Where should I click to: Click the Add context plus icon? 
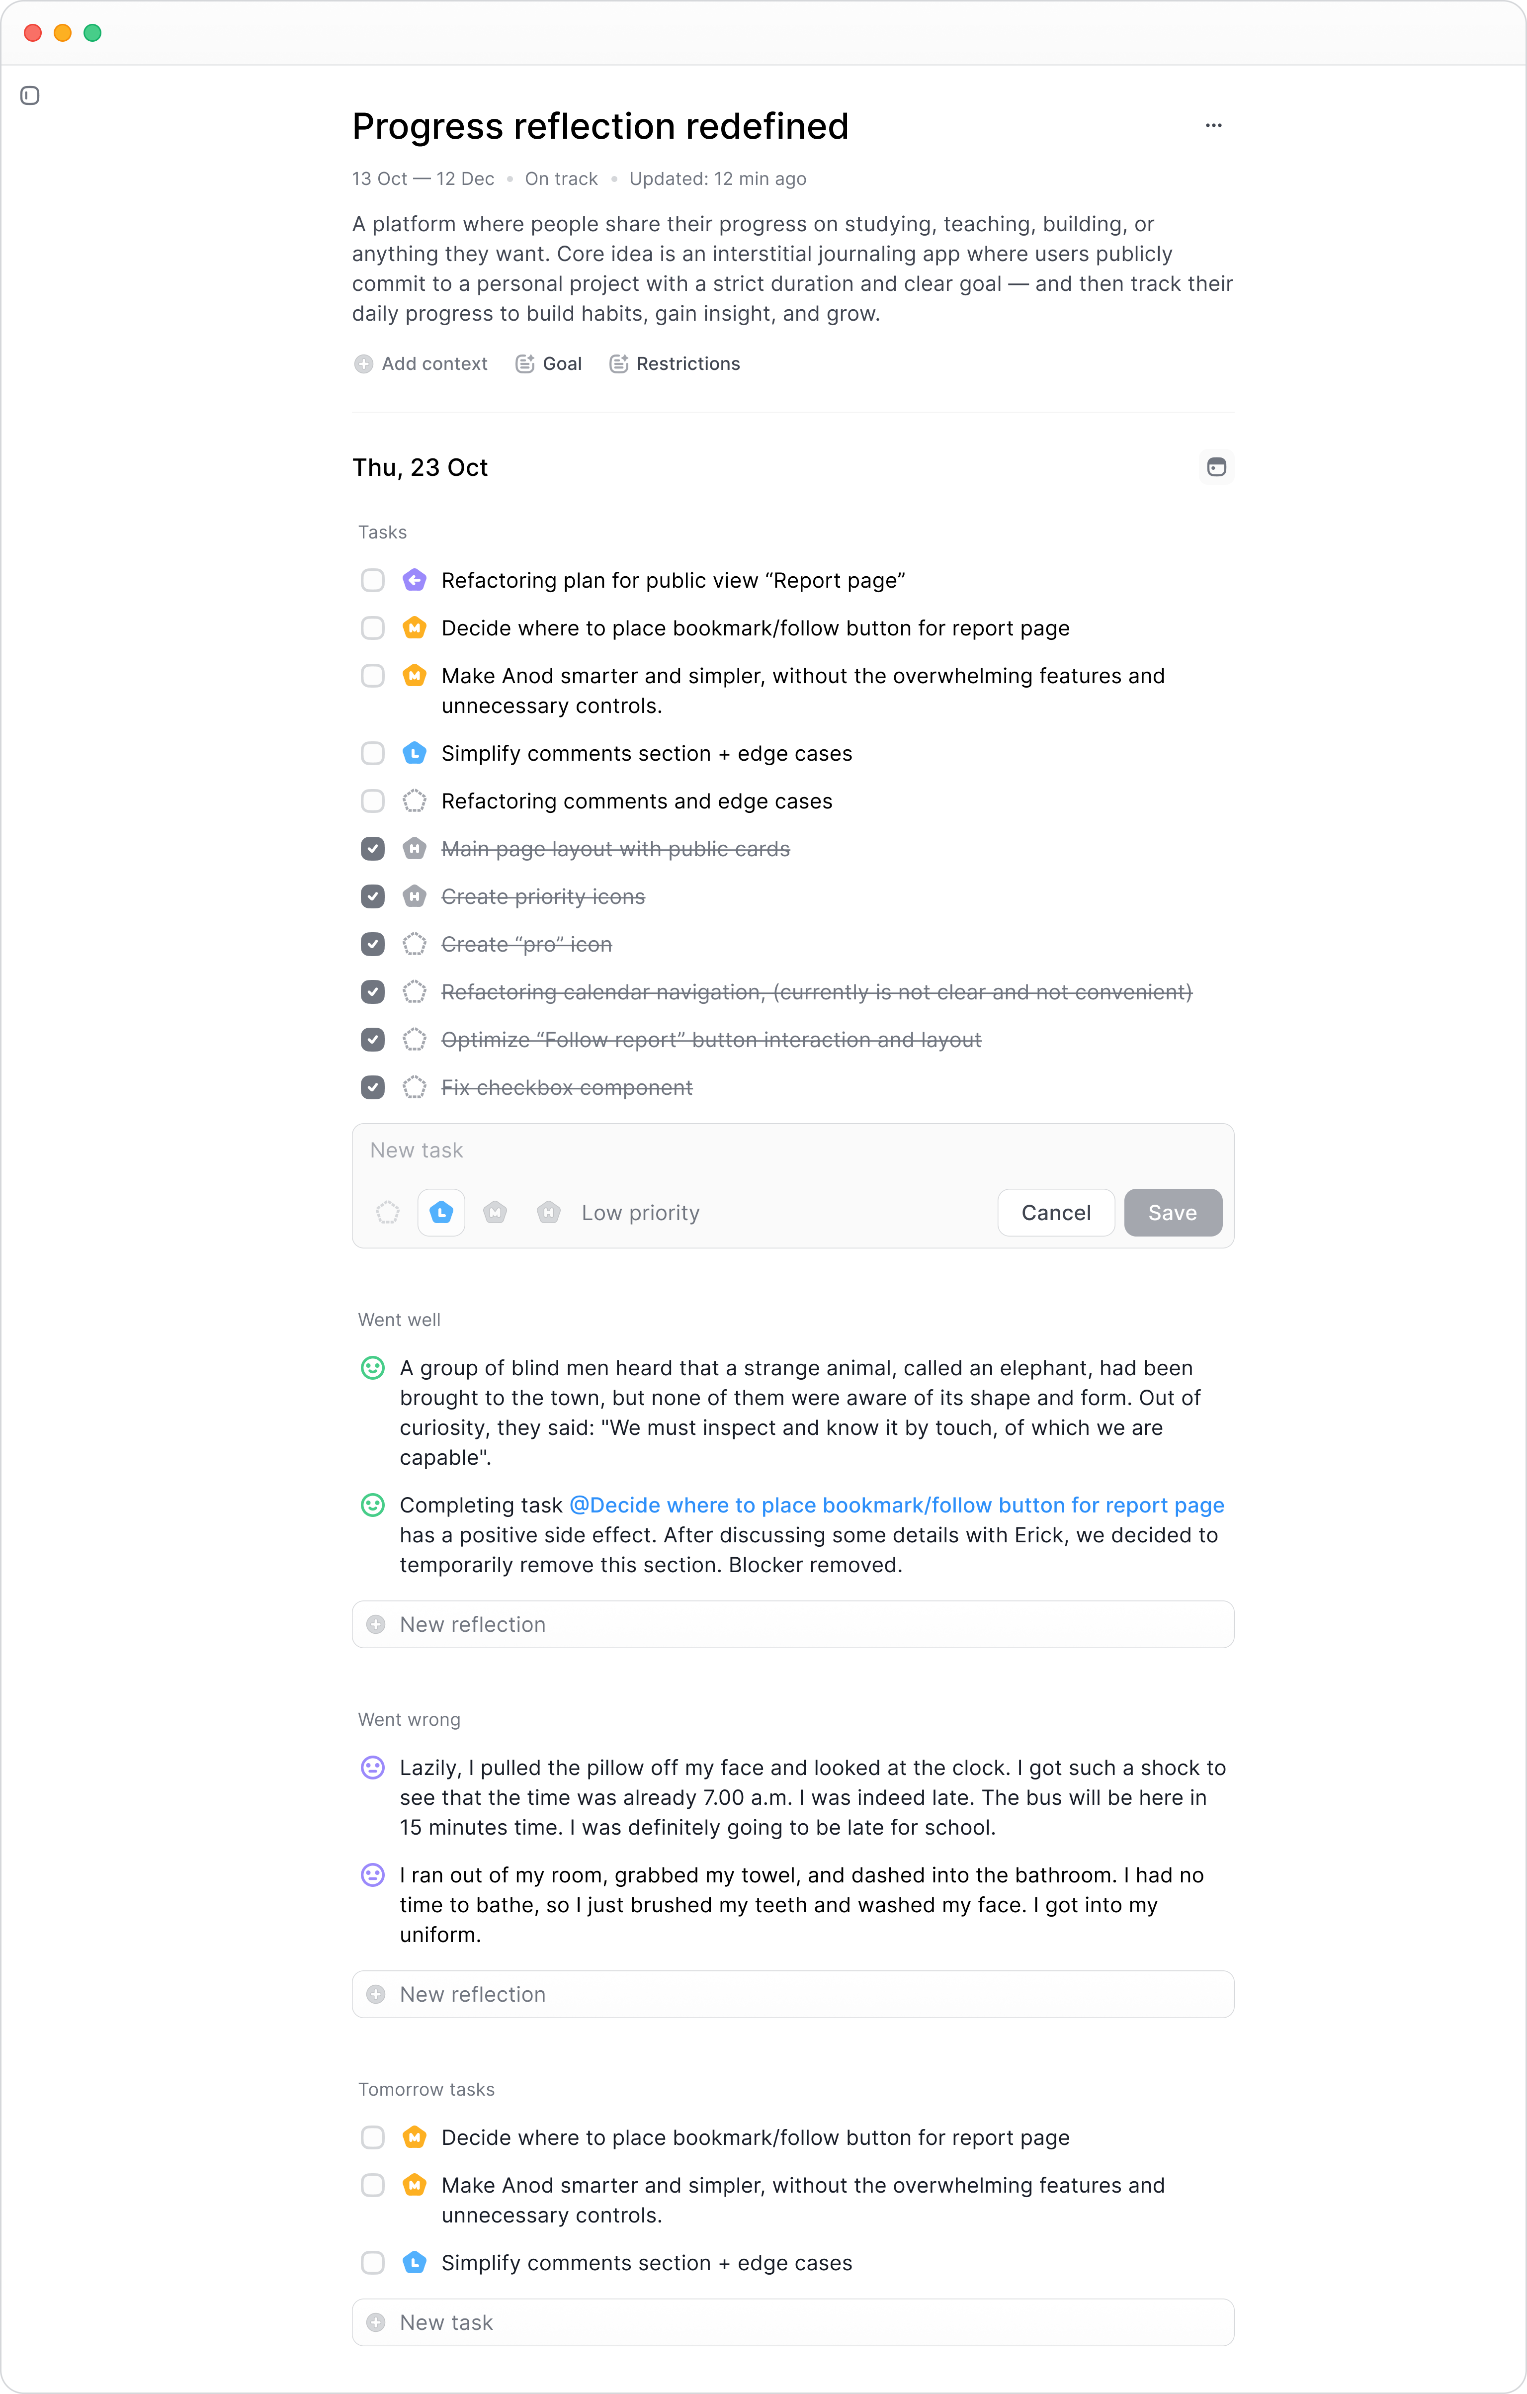point(364,364)
